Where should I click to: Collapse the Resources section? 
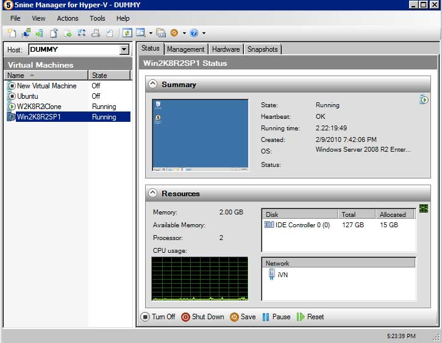tap(153, 193)
